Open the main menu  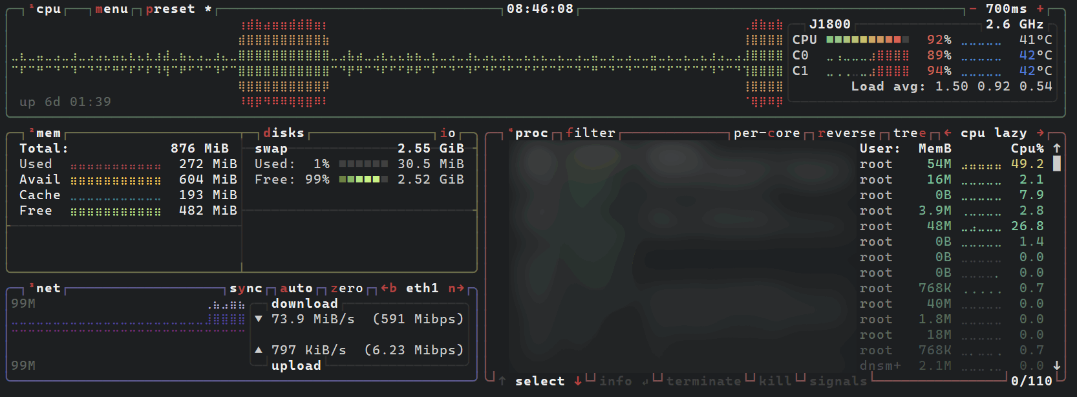tap(111, 9)
